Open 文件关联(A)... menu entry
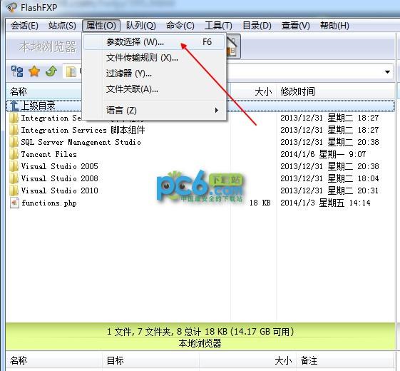This screenshot has height=371, width=400. [154, 89]
